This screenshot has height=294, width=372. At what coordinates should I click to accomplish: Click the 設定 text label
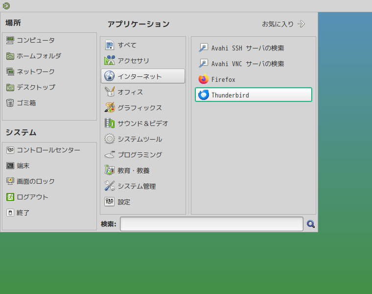[124, 202]
